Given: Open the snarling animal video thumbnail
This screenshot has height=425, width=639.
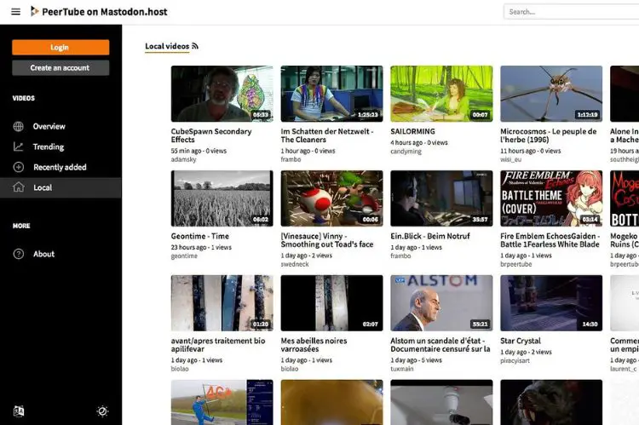Looking at the screenshot, I should [551, 402].
